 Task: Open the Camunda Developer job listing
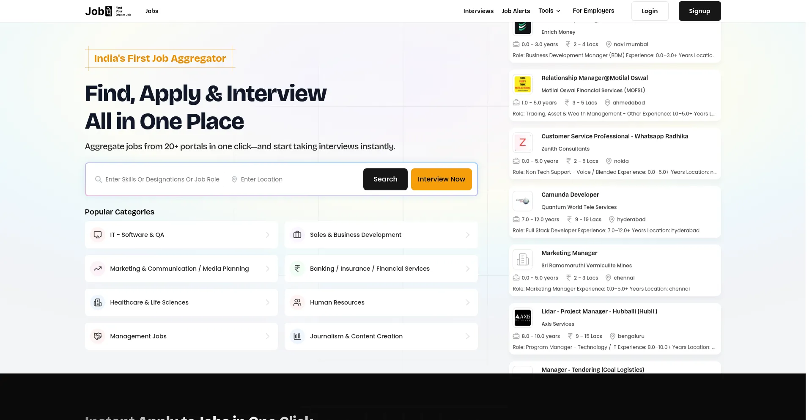570,195
